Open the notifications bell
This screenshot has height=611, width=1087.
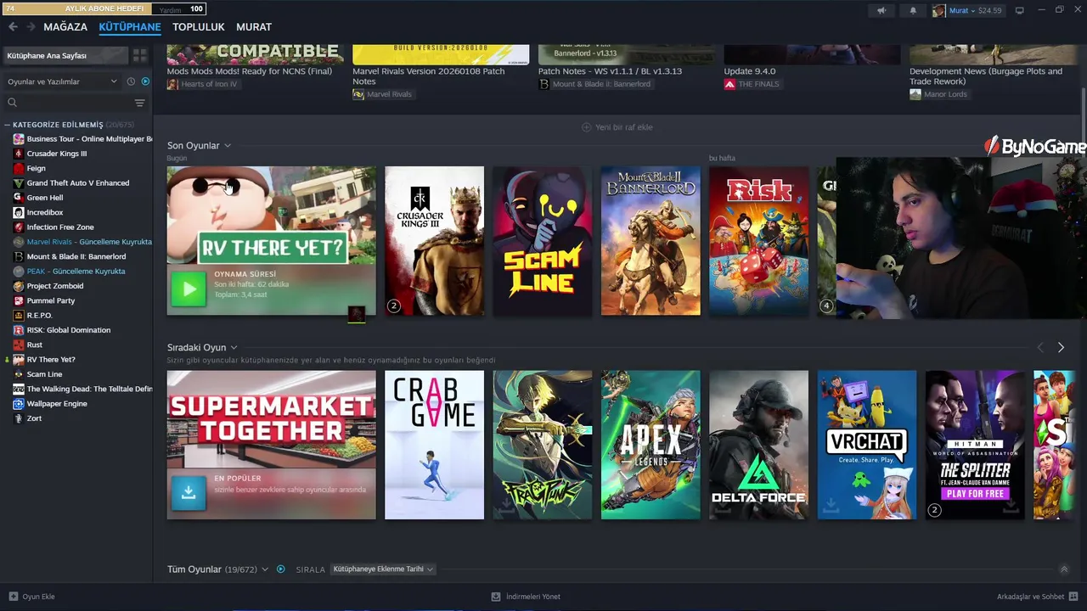(x=913, y=10)
